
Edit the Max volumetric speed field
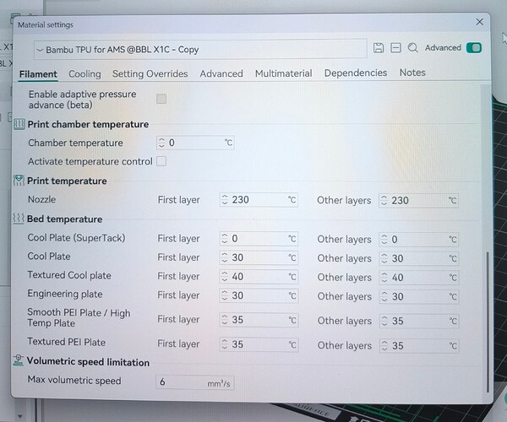click(x=195, y=382)
